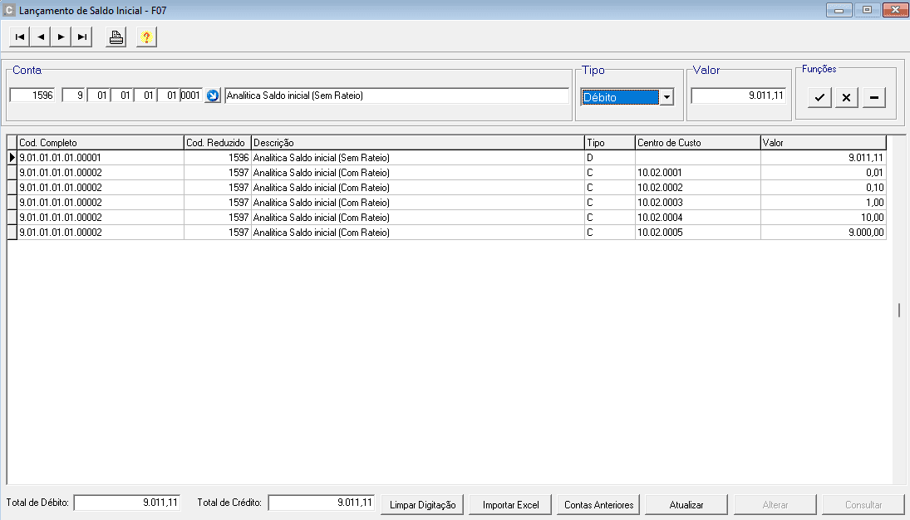Go to last record arrow

pos(81,37)
